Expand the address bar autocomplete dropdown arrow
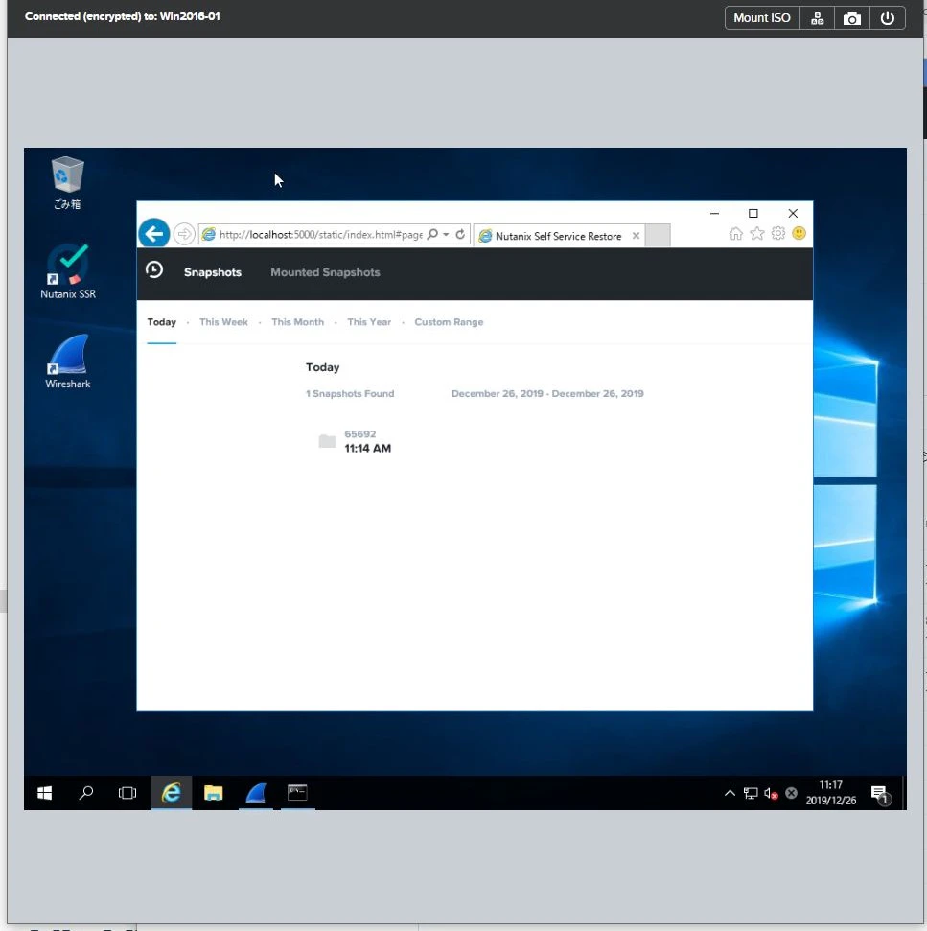This screenshot has width=927, height=931. pos(446,234)
